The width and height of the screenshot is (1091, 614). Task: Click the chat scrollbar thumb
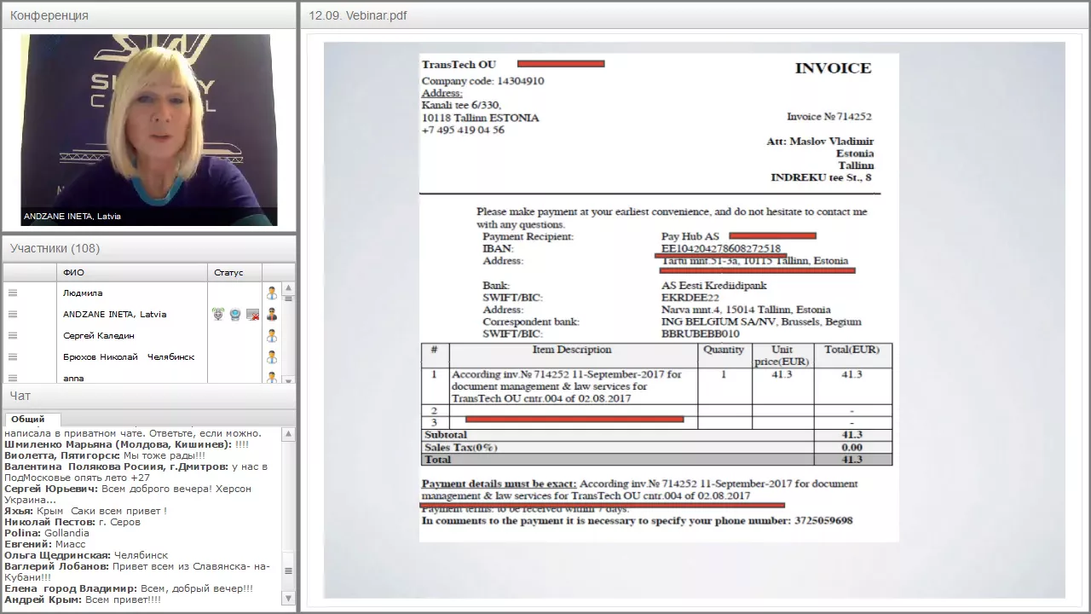coord(288,571)
